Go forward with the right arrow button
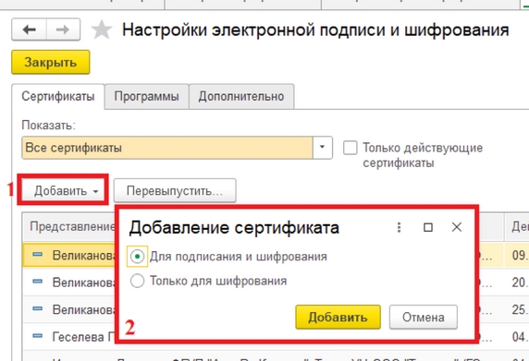This screenshot has width=529, height=361. [63, 30]
